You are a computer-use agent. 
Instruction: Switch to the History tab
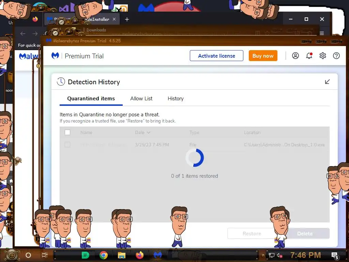click(x=176, y=99)
